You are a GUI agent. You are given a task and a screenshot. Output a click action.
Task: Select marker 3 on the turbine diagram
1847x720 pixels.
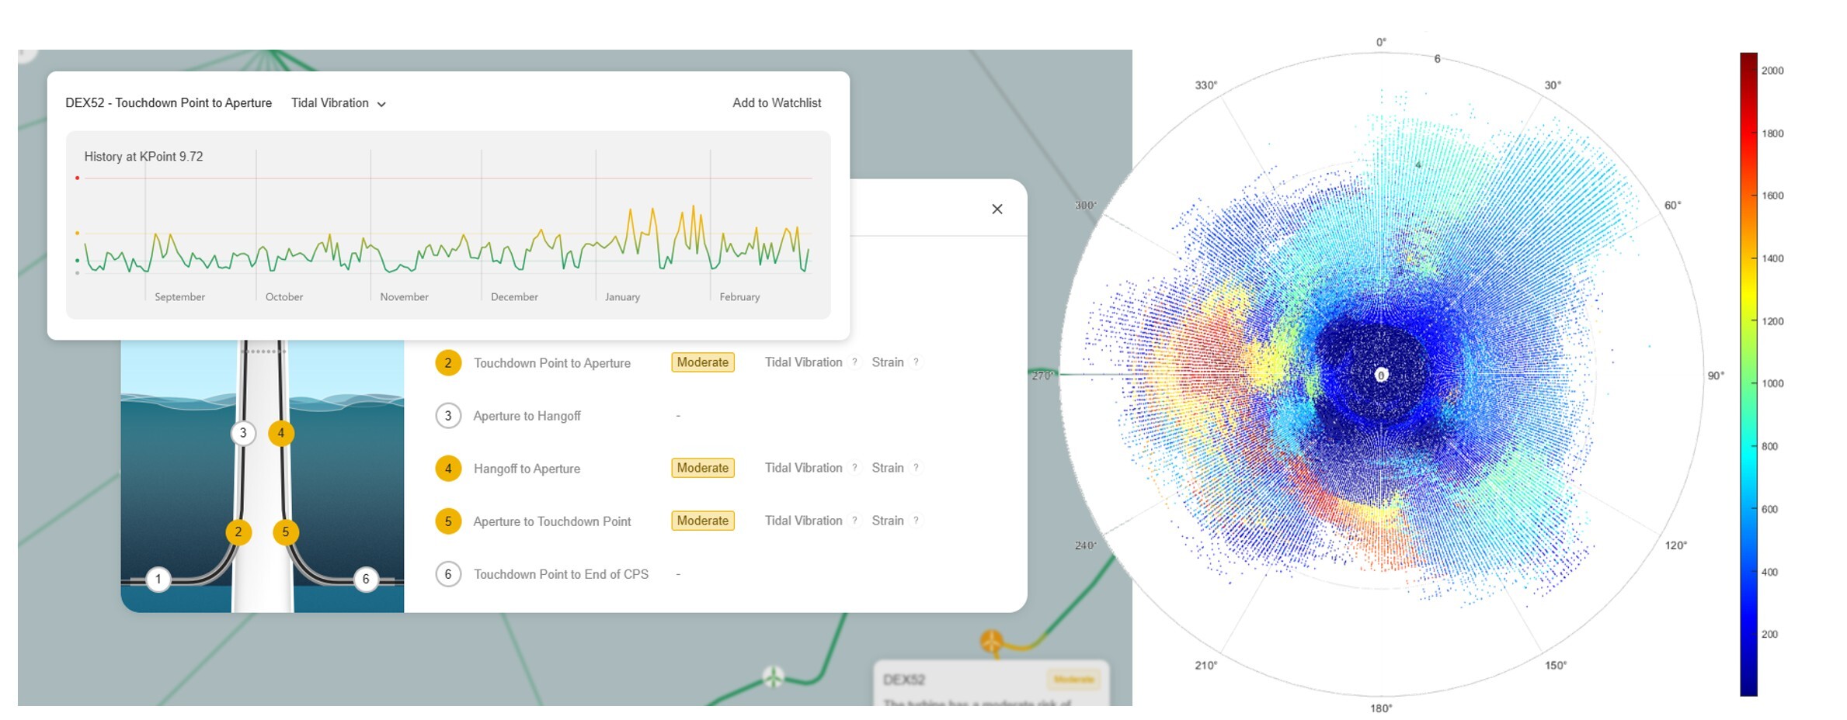(243, 433)
